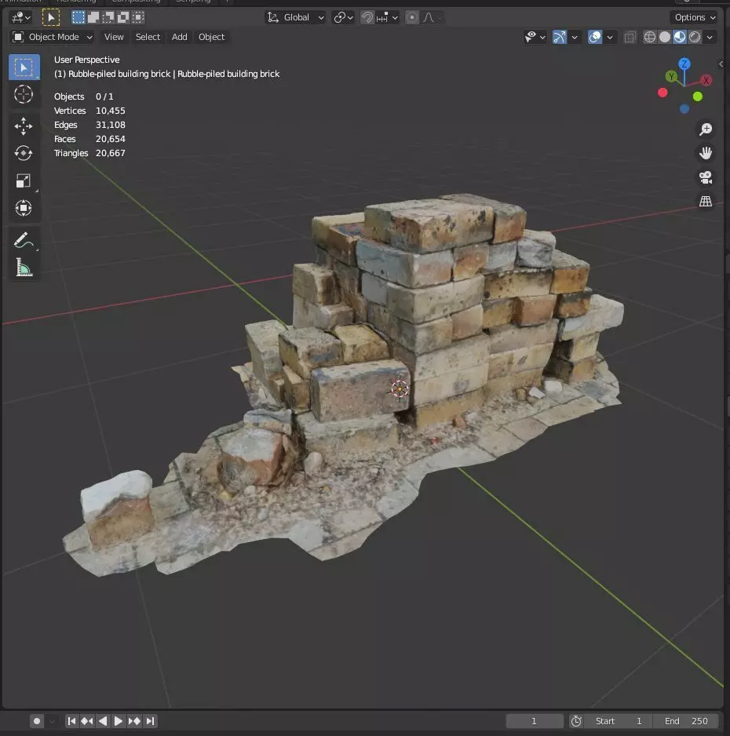Click the tweak tool arrow icon in header
This screenshot has width=730, height=736.
coord(51,18)
